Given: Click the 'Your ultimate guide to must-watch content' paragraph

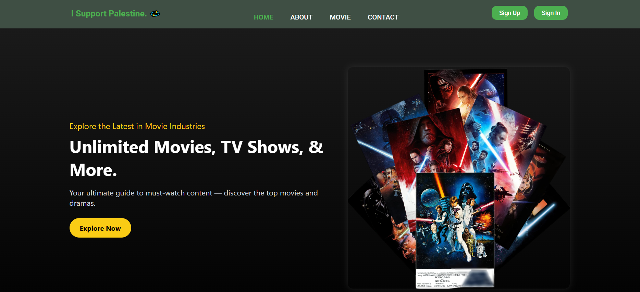Looking at the screenshot, I should pyautogui.click(x=194, y=198).
